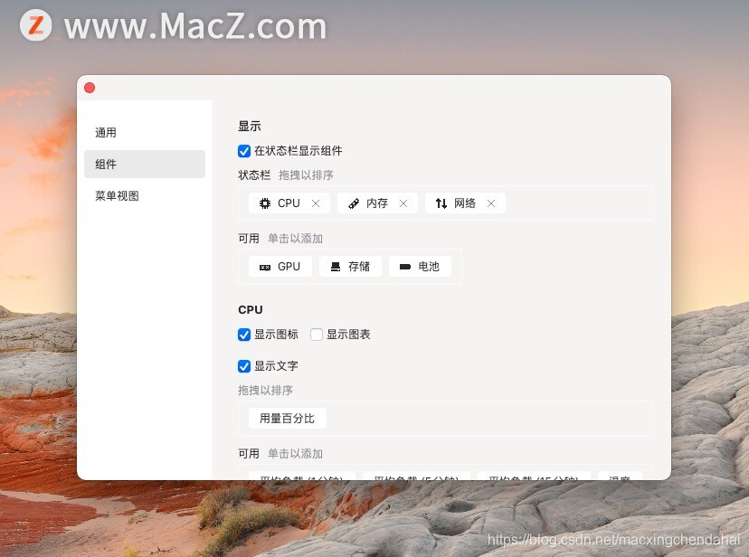Image resolution: width=749 pixels, height=557 pixels.
Task: Add the 电池 widget to status bar
Action: click(x=420, y=267)
